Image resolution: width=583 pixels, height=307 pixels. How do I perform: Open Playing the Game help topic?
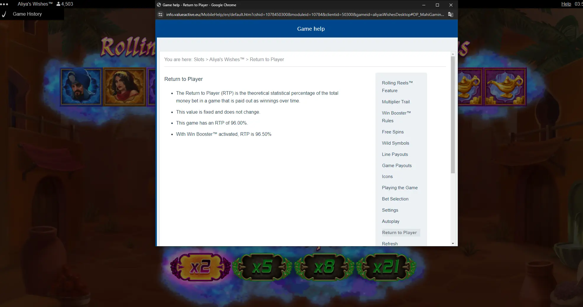point(400,188)
